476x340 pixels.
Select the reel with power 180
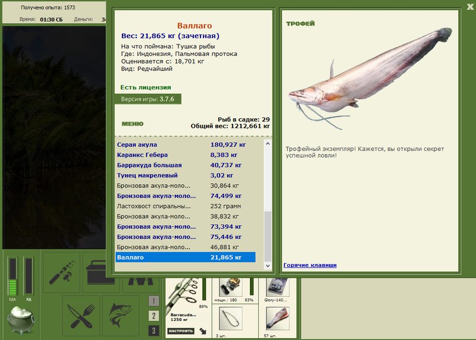click(230, 287)
